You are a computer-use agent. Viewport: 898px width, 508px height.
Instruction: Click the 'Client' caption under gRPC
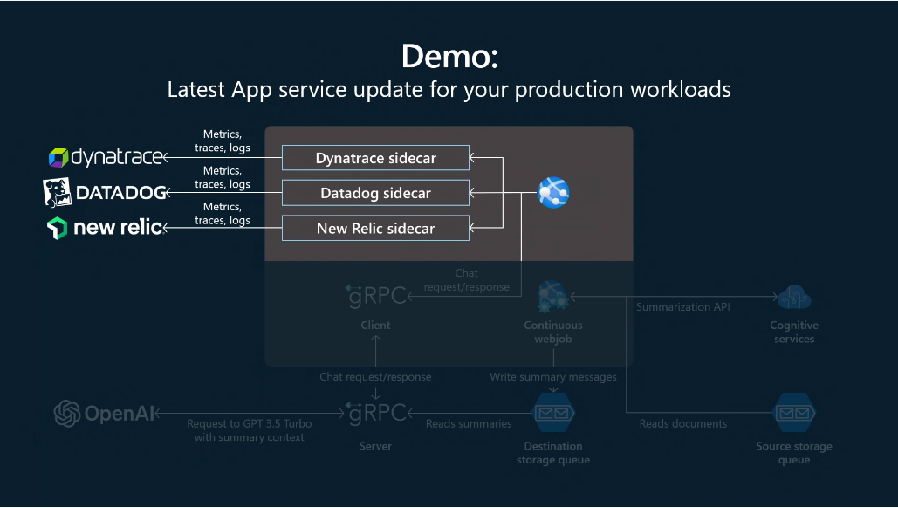(x=375, y=325)
